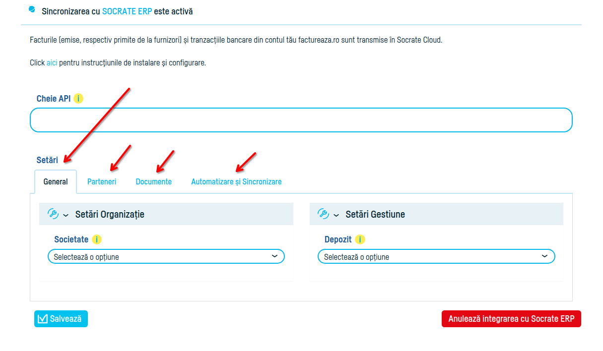Click the wrench icon on Setări Gestiune

(323, 213)
